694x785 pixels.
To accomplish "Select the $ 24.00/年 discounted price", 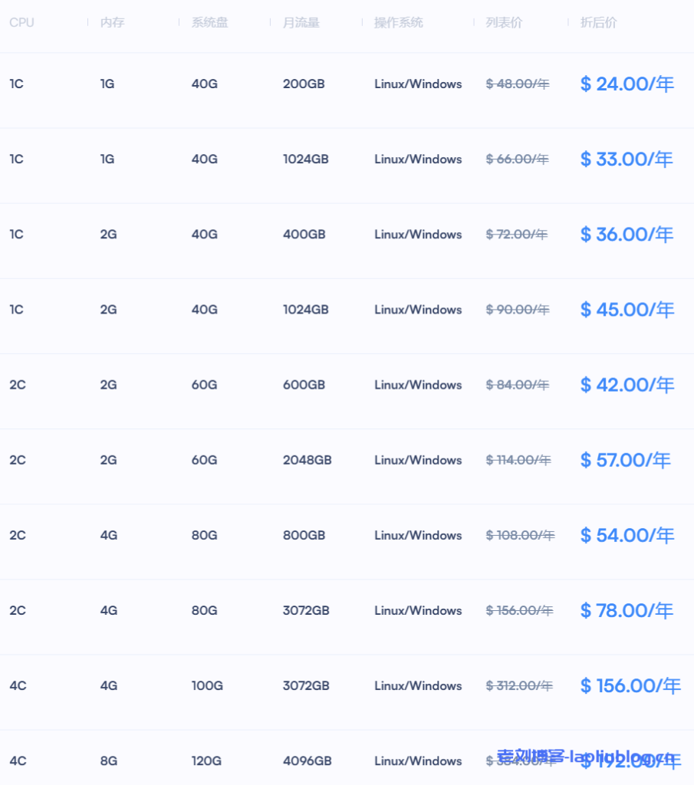I will (627, 84).
